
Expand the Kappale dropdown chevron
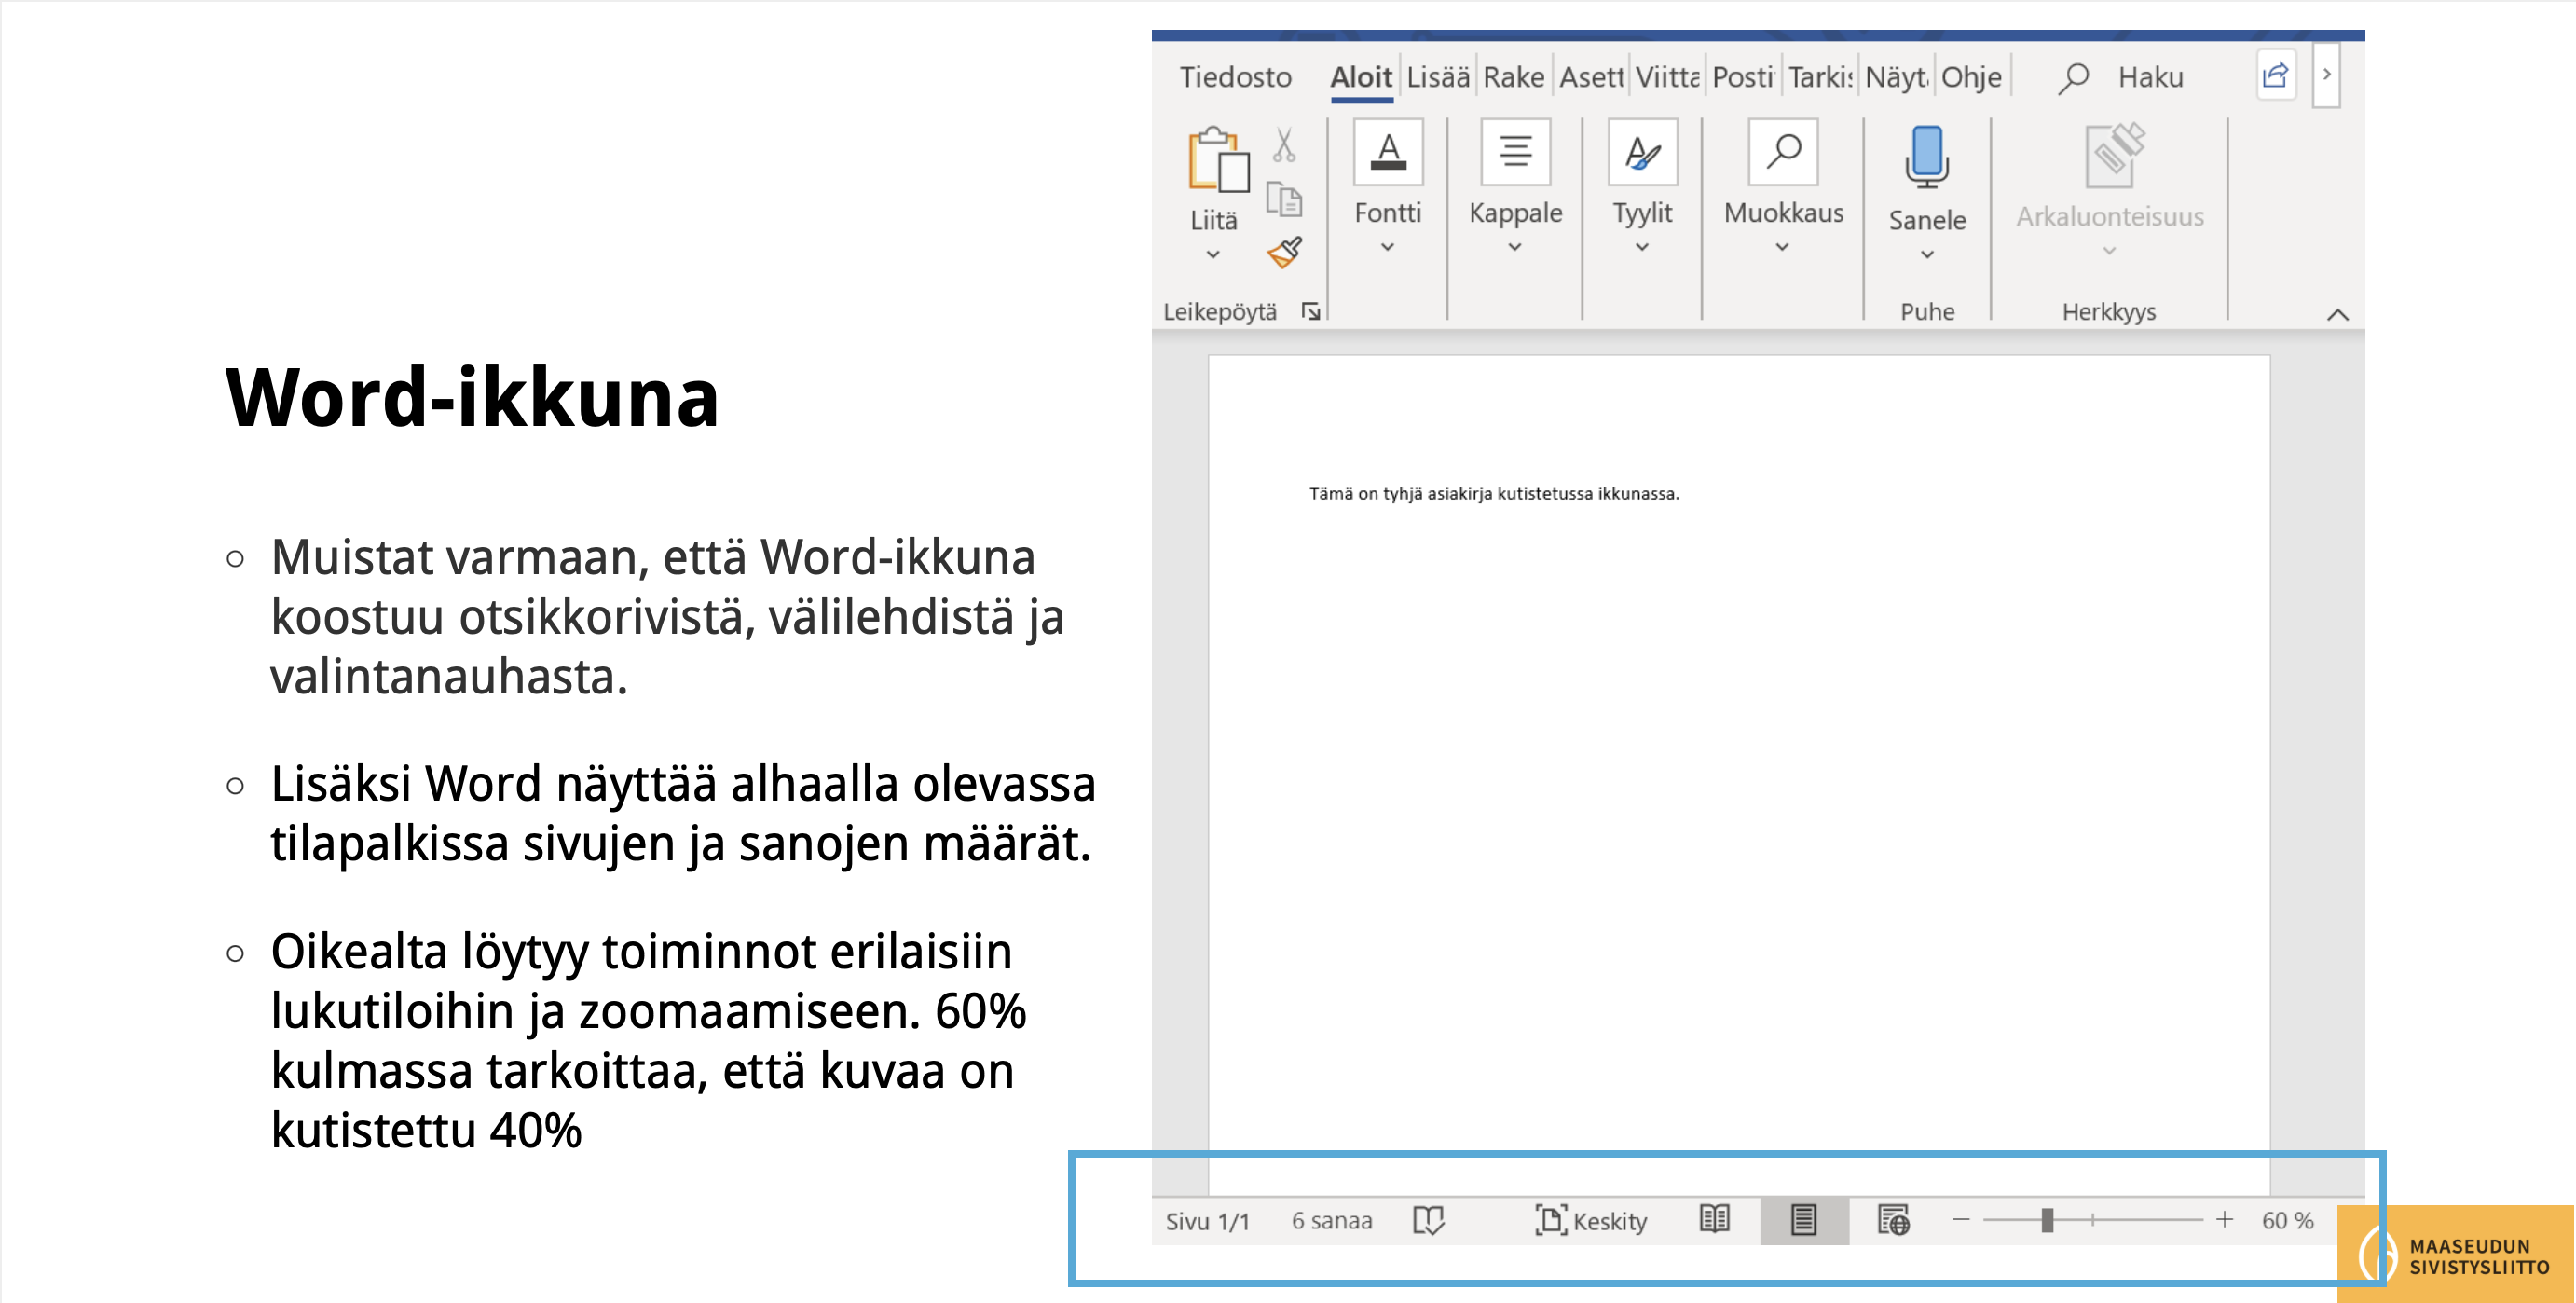point(1515,247)
